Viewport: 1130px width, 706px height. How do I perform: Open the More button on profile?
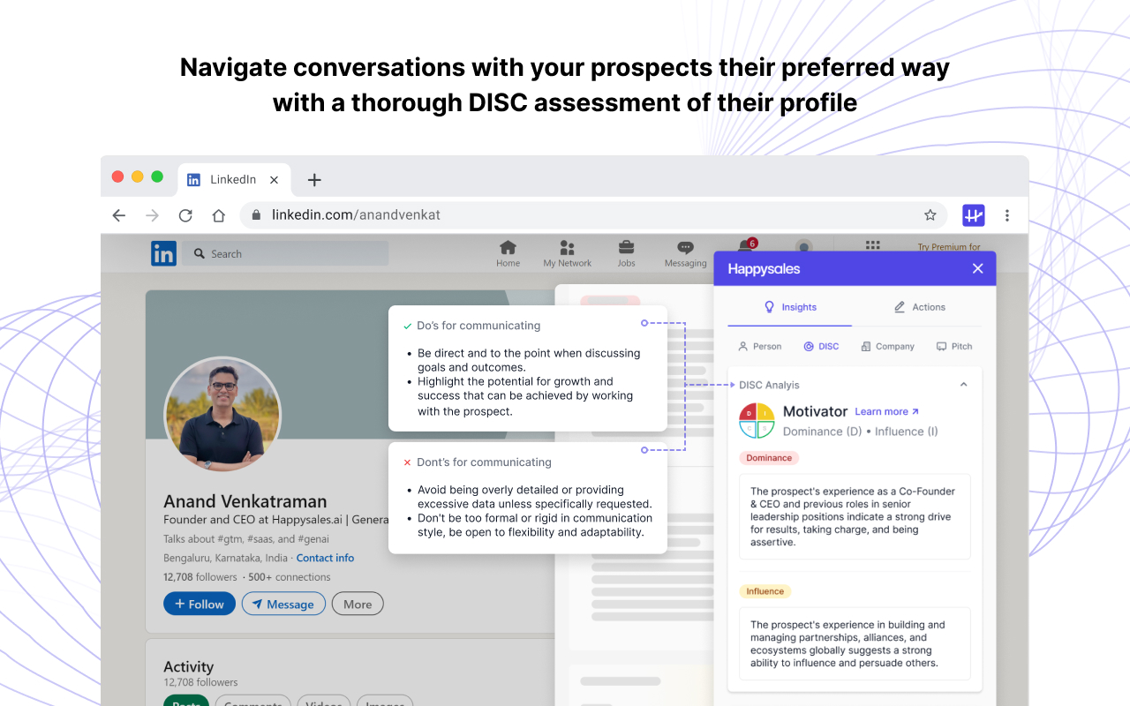coord(358,605)
